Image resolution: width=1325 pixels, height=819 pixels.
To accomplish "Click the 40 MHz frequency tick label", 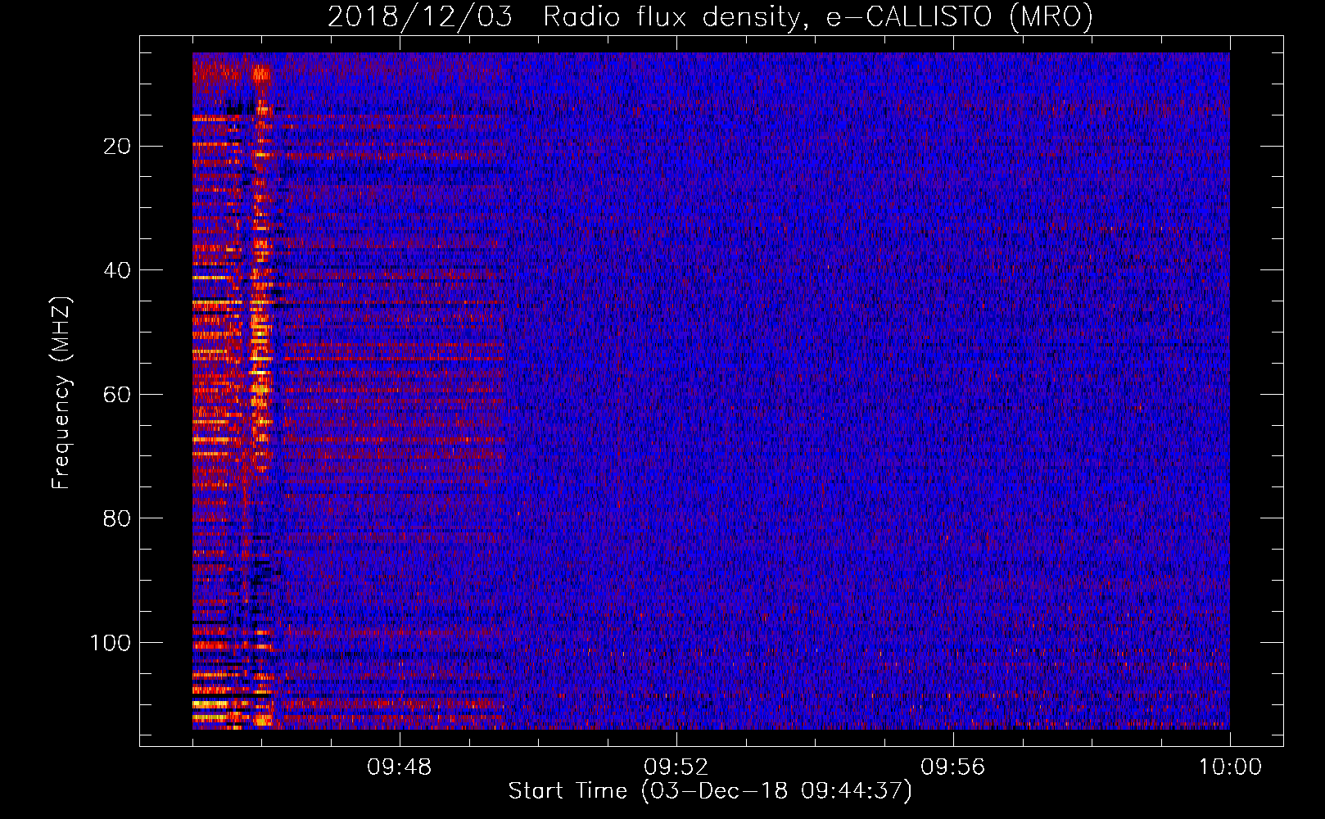I will click(117, 270).
